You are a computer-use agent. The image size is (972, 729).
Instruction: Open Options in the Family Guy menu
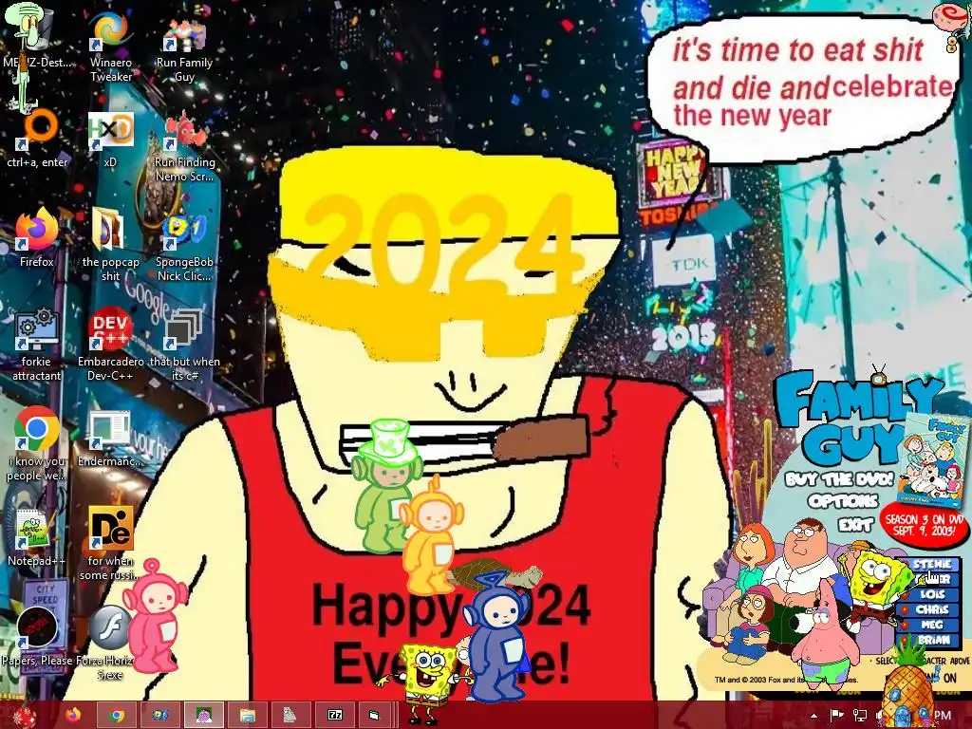843,501
